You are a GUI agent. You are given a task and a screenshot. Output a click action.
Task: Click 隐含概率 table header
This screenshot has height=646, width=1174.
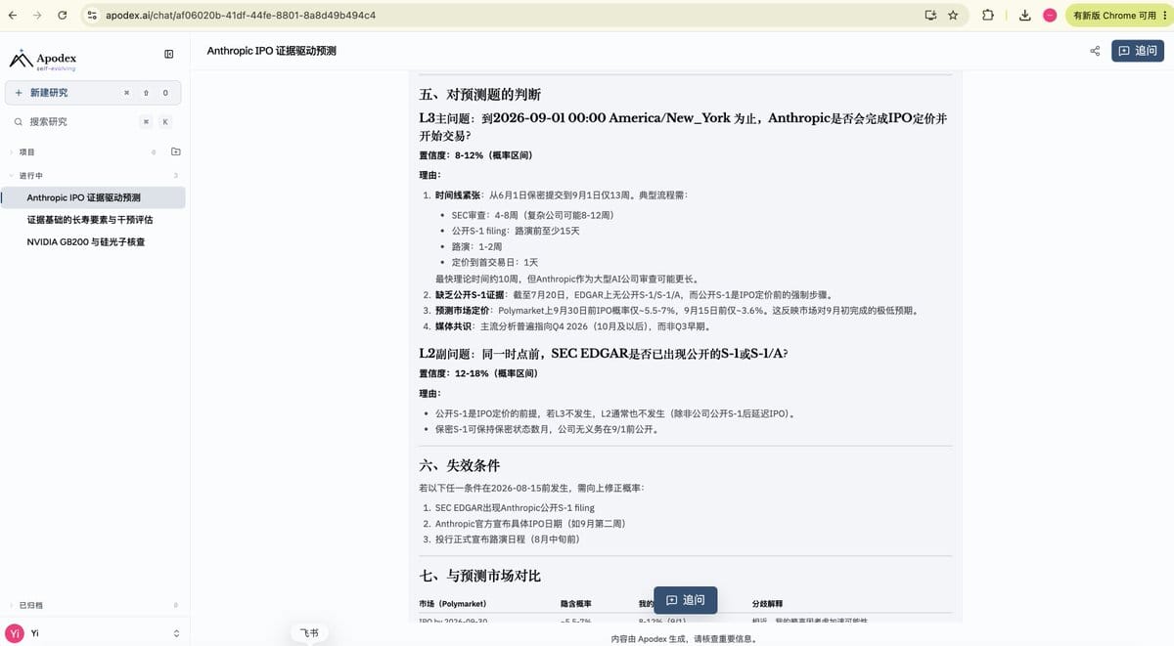576,604
